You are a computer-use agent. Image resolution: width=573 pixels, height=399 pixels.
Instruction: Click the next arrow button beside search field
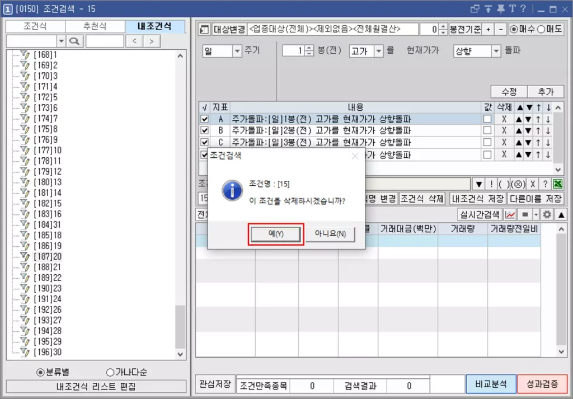[x=151, y=41]
